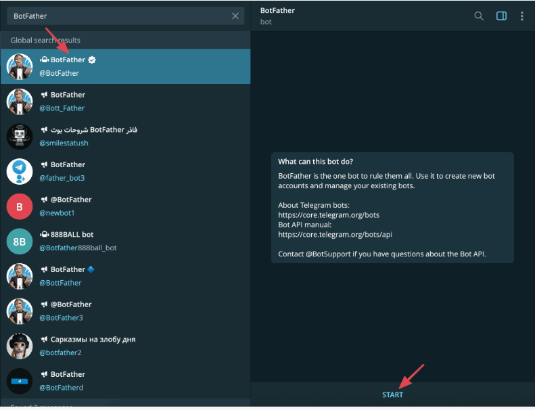Open the three-dot more options menu
Image resolution: width=535 pixels, height=410 pixels.
(521, 16)
